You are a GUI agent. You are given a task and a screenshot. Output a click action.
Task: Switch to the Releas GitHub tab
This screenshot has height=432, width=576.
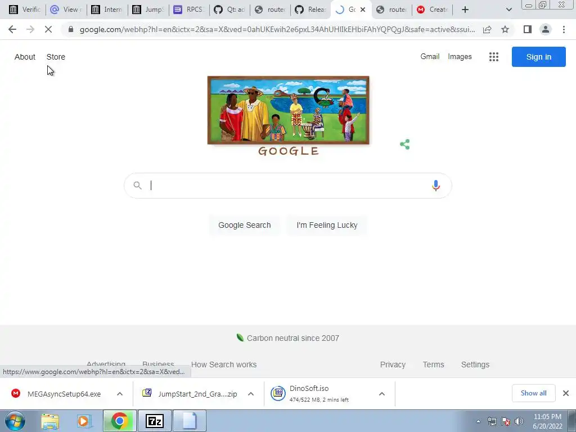pyautogui.click(x=310, y=10)
